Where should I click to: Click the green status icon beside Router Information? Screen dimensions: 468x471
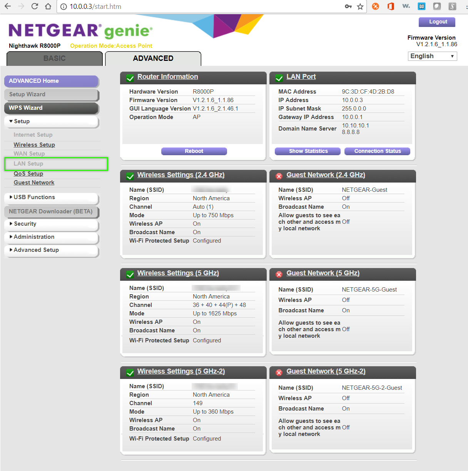click(x=130, y=77)
